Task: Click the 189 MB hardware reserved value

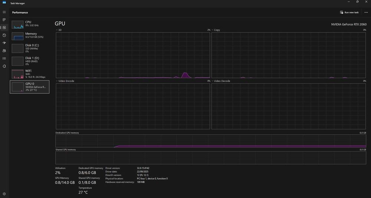Action: click(x=141, y=182)
